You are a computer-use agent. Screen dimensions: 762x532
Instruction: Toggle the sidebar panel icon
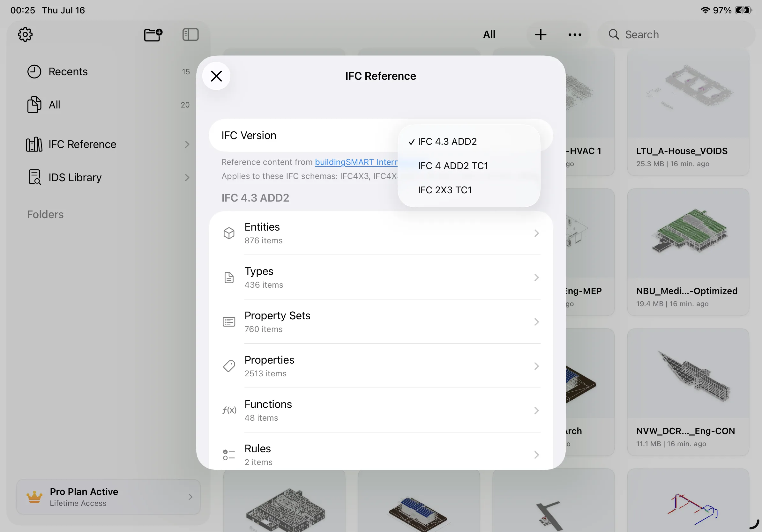190,34
